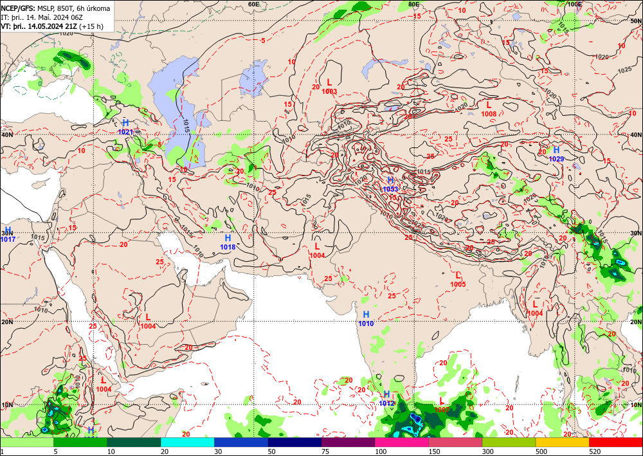The height and width of the screenshot is (456, 643).
Task: Click the 10N latitude label on right edge
Action: click(x=637, y=405)
